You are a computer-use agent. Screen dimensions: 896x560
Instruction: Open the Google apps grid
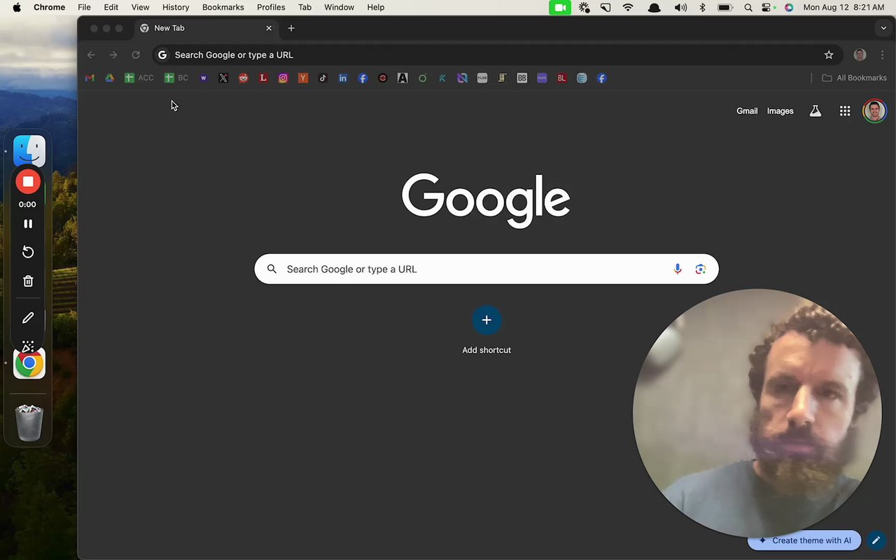[845, 111]
